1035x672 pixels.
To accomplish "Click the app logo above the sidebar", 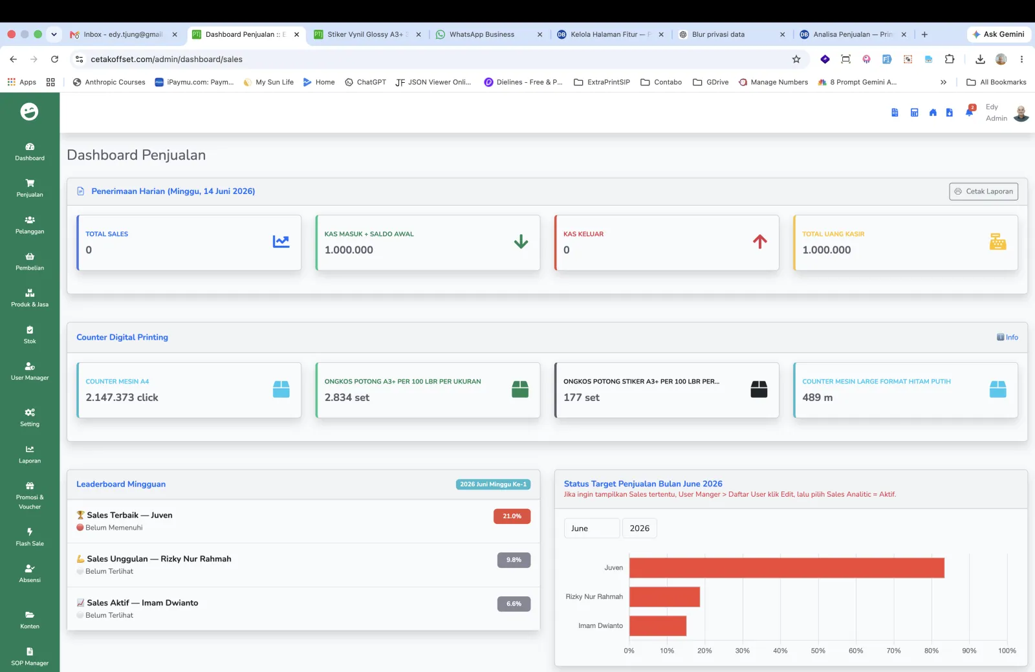I will (x=29, y=112).
